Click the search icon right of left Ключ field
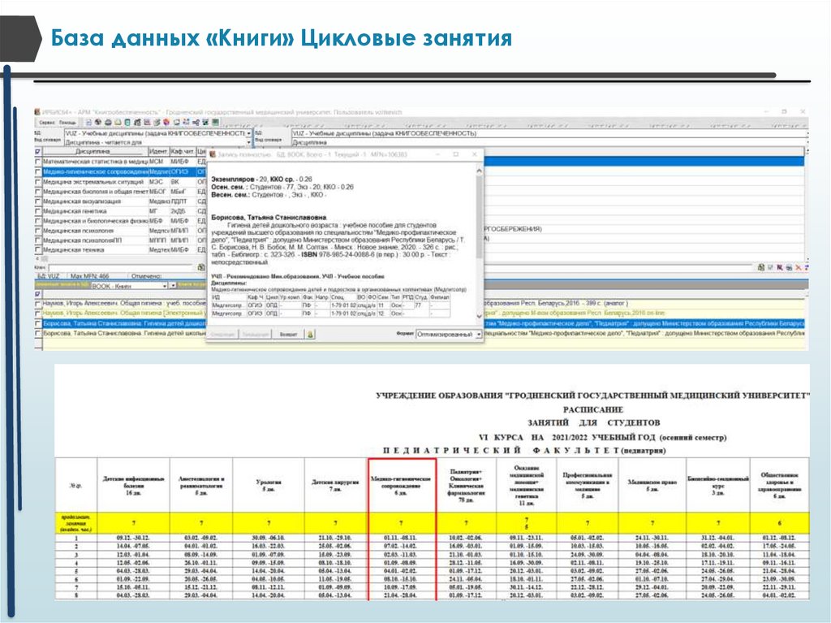Screen dimensions: 831x623 (x=201, y=267)
